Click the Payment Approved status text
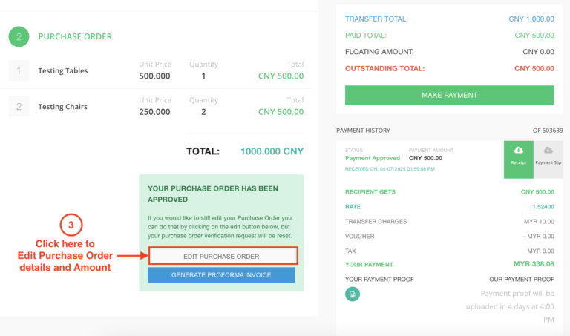 [x=373, y=158]
